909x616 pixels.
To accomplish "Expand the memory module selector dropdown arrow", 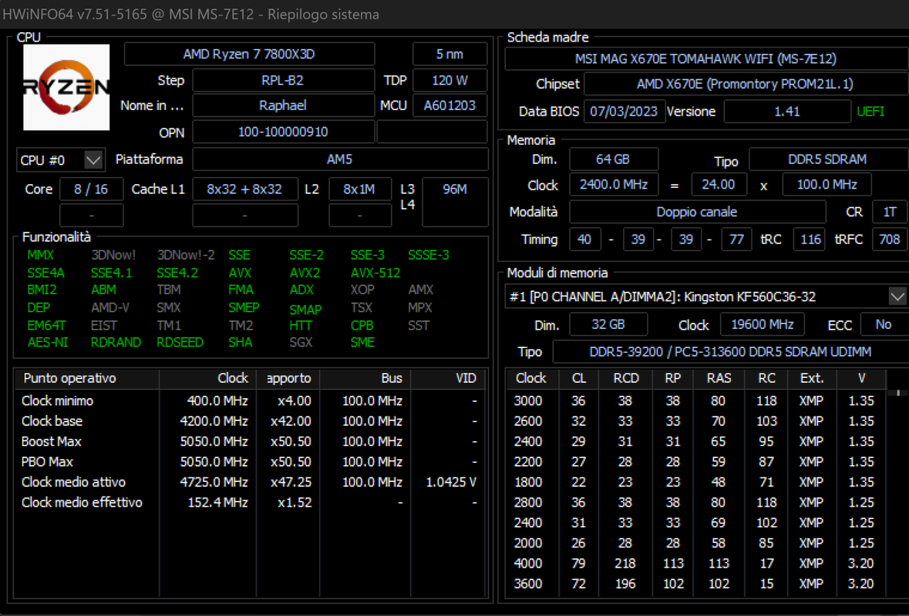I will tap(897, 296).
